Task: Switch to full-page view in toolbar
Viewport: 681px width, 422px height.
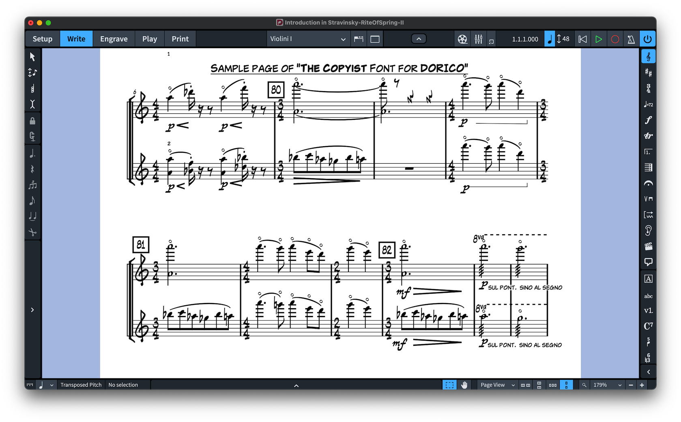Action: pyautogui.click(x=375, y=39)
